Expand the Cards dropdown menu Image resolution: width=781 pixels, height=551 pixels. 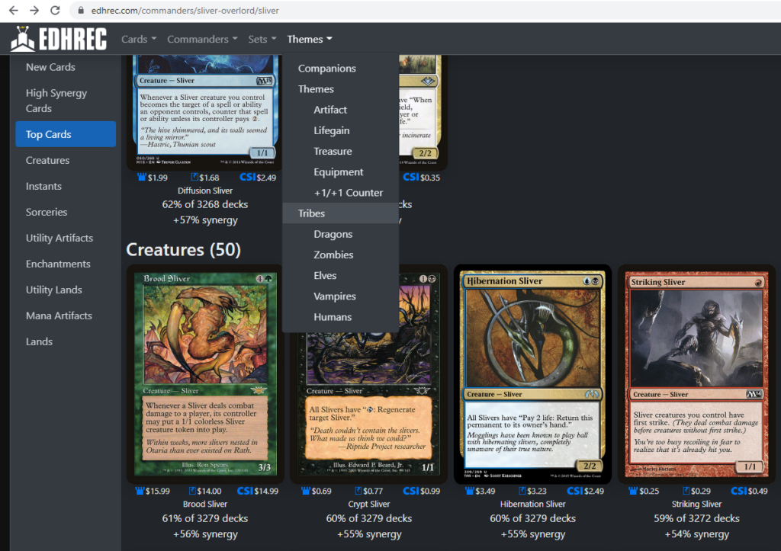click(x=139, y=39)
